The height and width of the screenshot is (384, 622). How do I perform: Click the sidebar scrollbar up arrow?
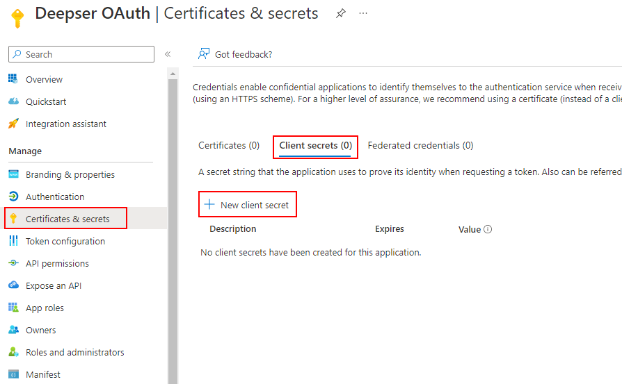click(x=173, y=74)
